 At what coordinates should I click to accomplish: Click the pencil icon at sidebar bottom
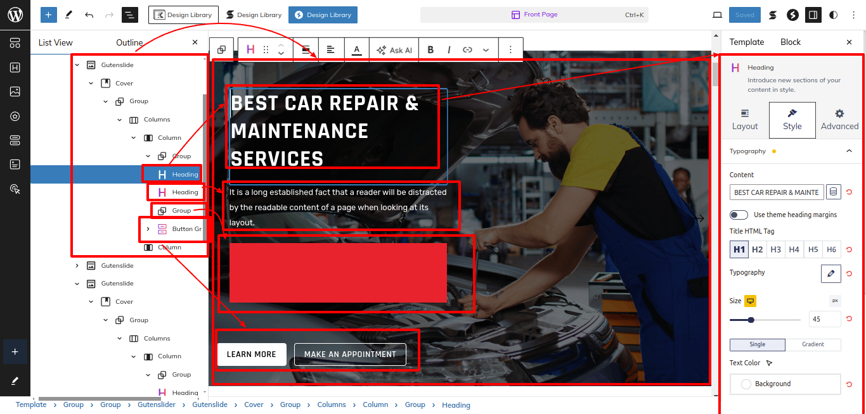(x=15, y=380)
